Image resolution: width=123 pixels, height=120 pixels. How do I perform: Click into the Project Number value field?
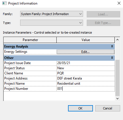(x=86, y=89)
